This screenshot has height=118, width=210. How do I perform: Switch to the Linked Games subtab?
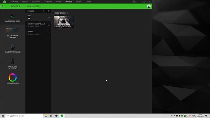tap(33, 6)
